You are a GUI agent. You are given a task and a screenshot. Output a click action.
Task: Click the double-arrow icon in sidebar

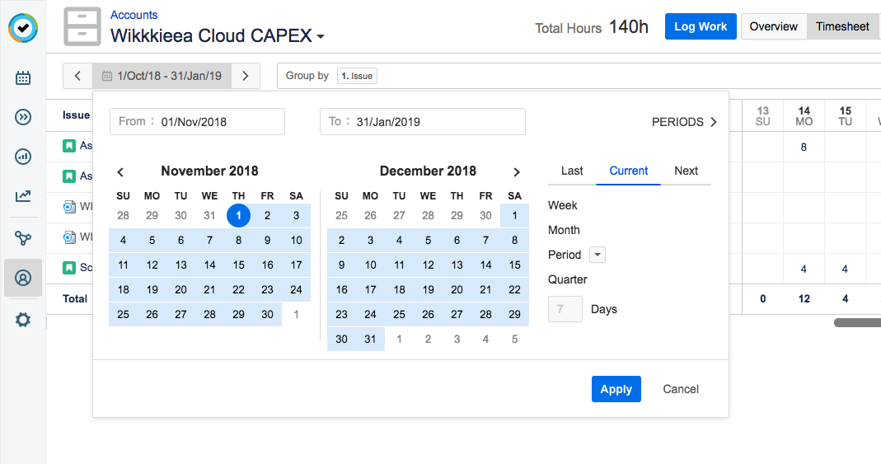coord(23,117)
